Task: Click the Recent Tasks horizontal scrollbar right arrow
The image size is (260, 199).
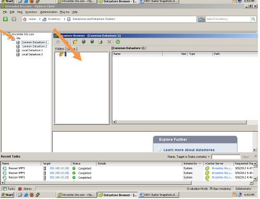Action: tap(251, 183)
